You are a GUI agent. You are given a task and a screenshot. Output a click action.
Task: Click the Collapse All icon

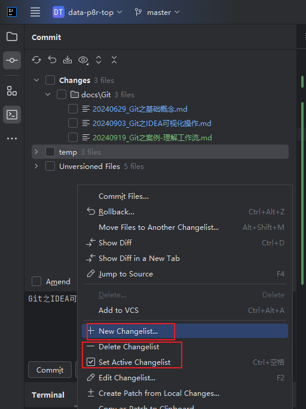114,60
